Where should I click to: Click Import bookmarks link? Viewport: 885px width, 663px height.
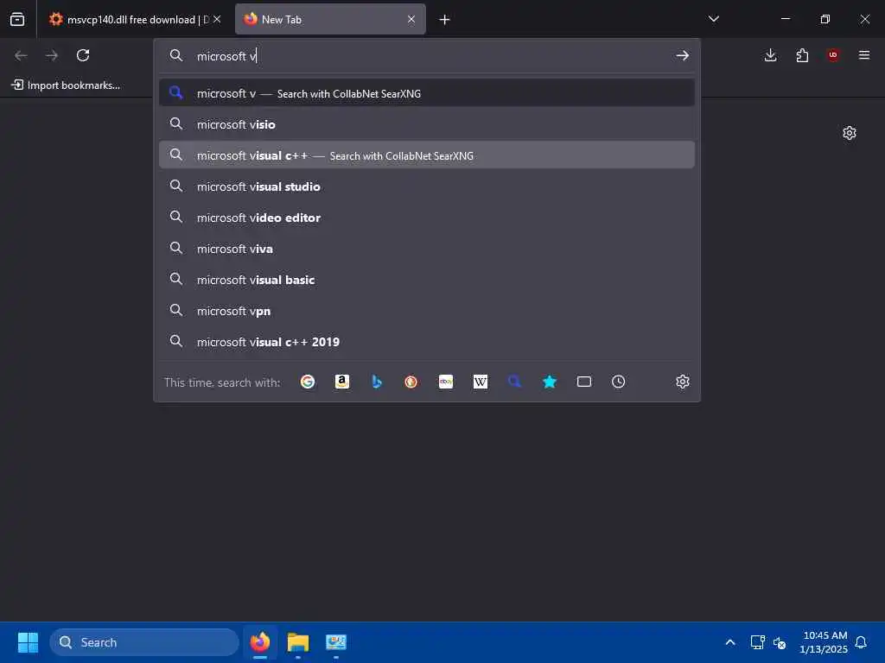click(66, 85)
